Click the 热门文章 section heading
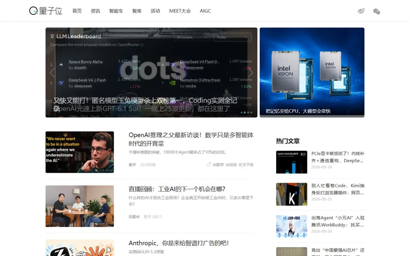Viewport: 410px width, 256px height. [287, 141]
